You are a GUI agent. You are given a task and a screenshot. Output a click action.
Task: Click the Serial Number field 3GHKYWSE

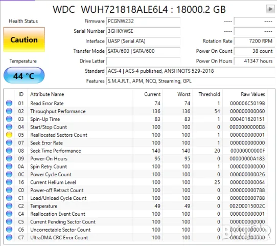(x=143, y=31)
